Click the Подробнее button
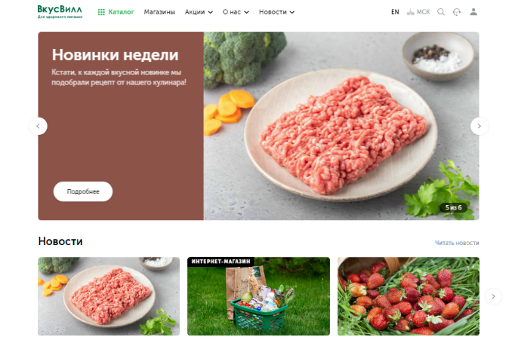This screenshot has width=512, height=340. pyautogui.click(x=83, y=191)
